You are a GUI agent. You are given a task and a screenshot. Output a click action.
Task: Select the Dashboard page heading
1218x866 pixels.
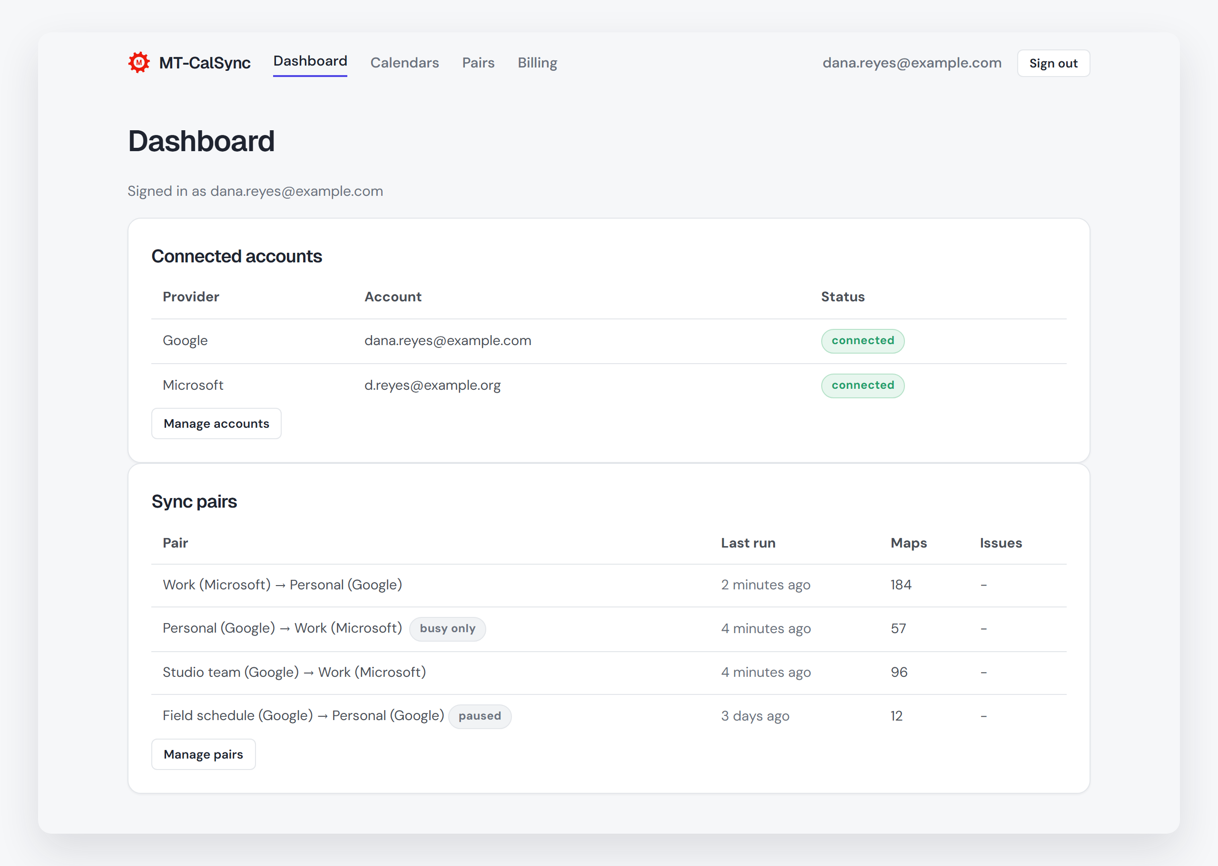coord(201,141)
